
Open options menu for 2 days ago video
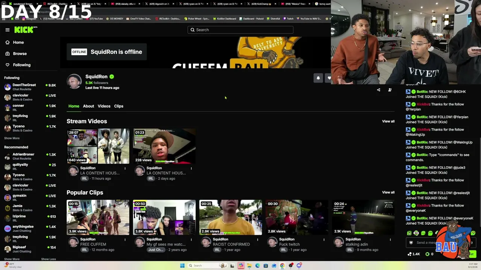click(x=191, y=168)
